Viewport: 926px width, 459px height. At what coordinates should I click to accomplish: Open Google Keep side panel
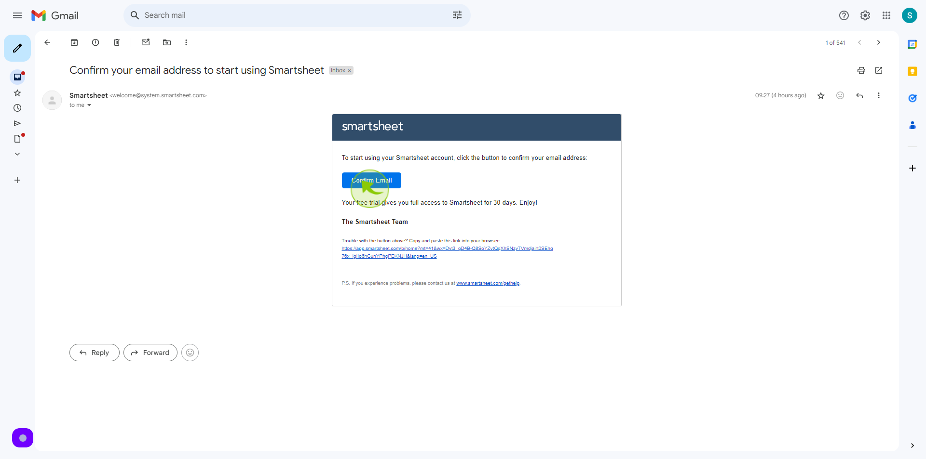coord(912,71)
